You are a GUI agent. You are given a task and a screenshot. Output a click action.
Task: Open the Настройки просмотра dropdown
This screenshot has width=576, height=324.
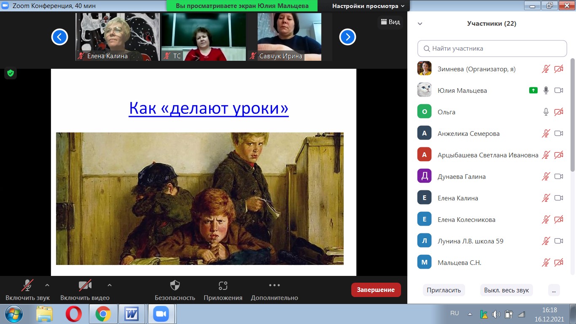point(368,6)
